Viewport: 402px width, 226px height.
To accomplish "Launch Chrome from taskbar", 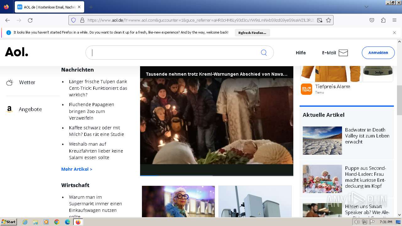I will click(x=57, y=222).
